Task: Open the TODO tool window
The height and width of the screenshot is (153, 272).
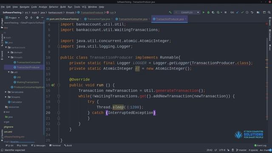Action: pos(22,145)
